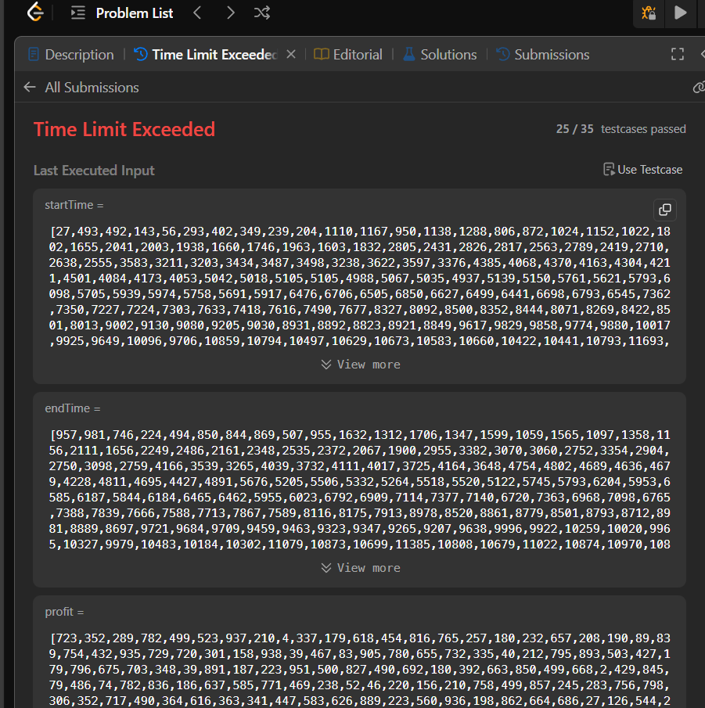Click Use Testcase button
Image resolution: width=705 pixels, height=708 pixels.
[642, 170]
